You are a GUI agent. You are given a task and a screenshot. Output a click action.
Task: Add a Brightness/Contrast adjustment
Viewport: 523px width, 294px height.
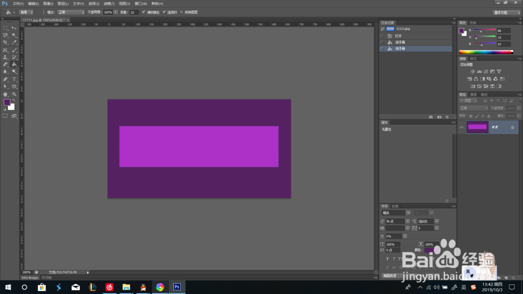tap(473, 72)
